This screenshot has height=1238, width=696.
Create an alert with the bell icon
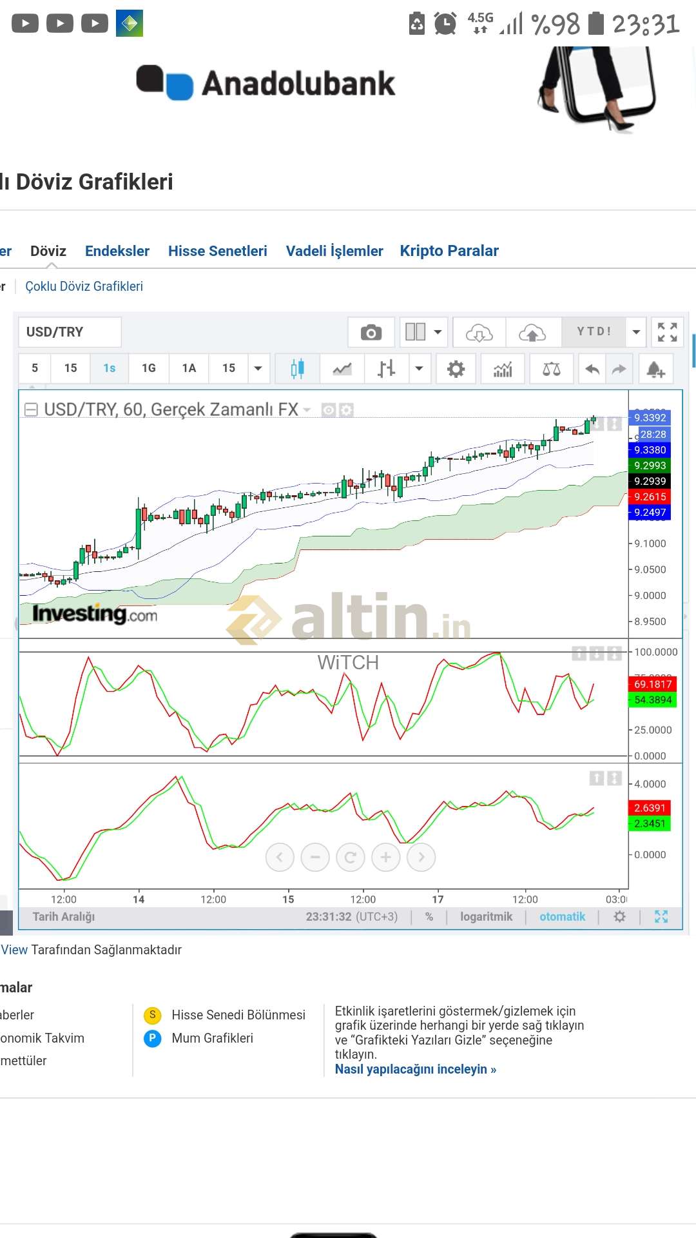(655, 369)
